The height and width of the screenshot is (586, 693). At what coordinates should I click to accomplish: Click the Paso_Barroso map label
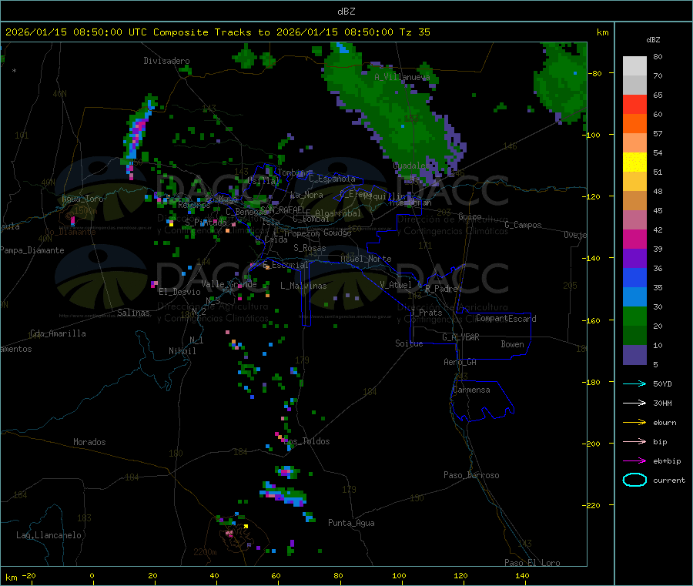(x=471, y=475)
